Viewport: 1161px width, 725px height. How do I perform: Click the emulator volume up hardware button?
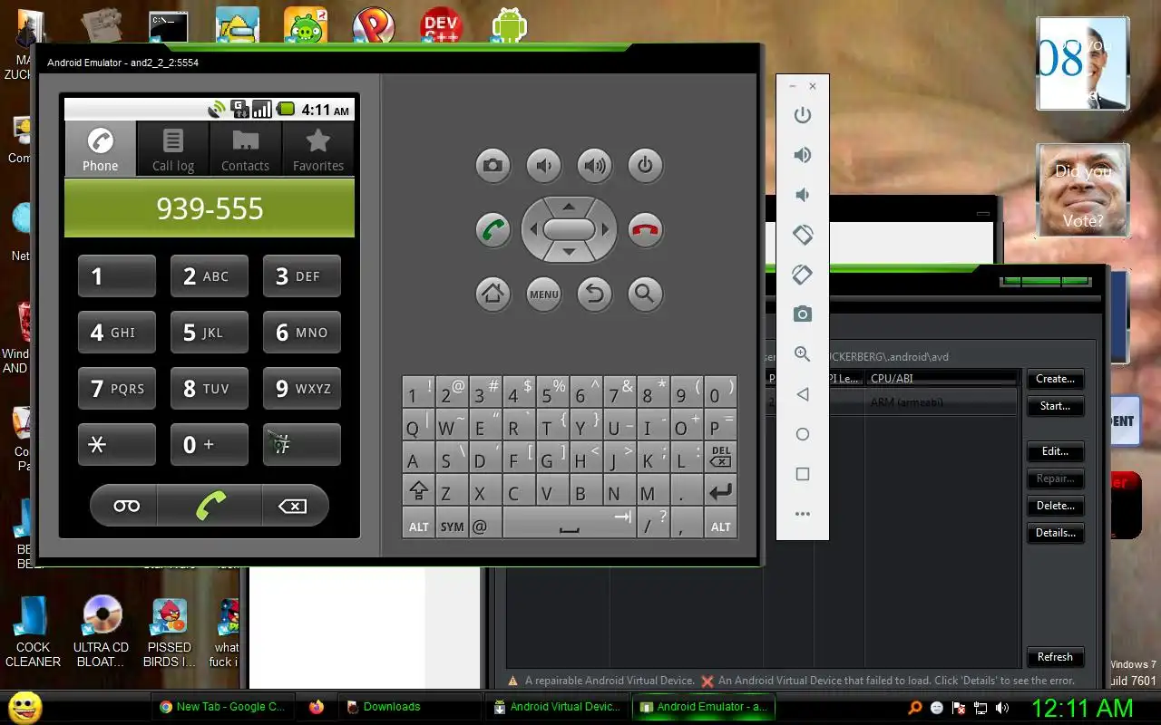click(x=594, y=165)
